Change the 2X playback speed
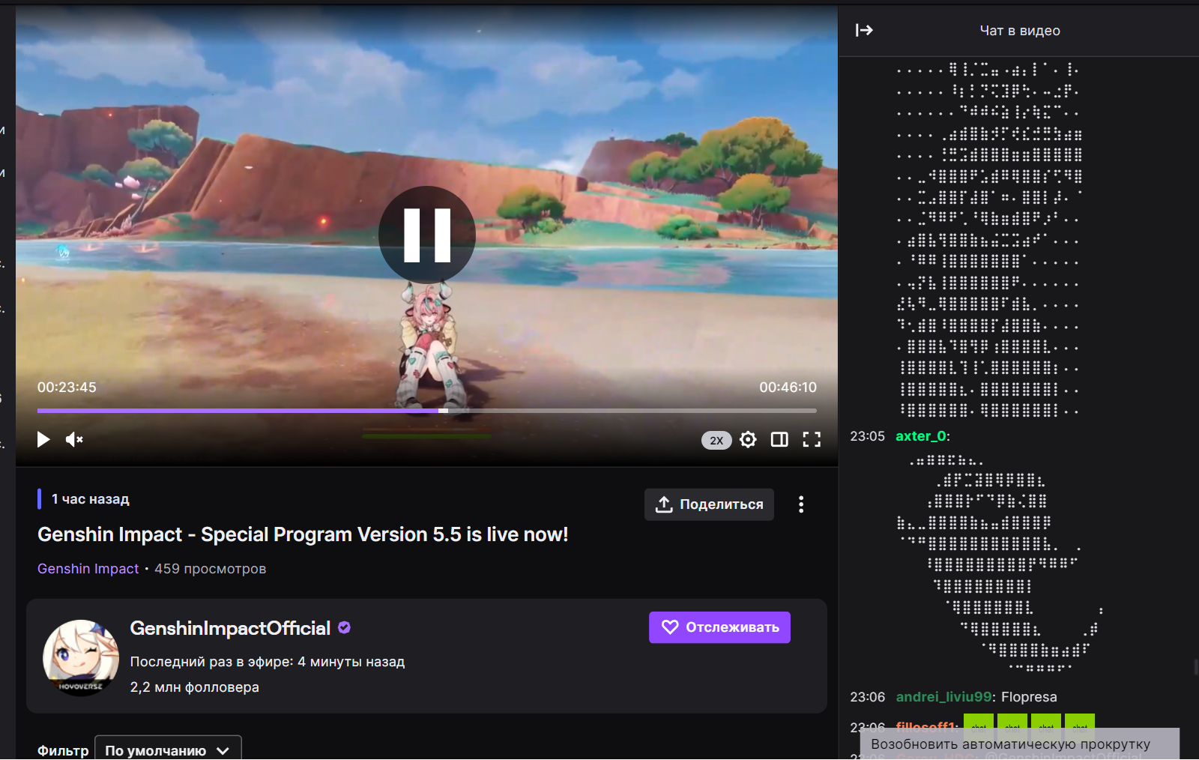Image resolution: width=1199 pixels, height=760 pixels. [716, 440]
